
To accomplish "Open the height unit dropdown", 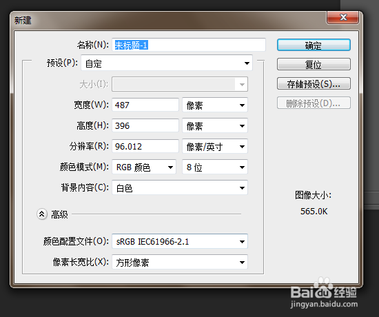I will (215, 125).
